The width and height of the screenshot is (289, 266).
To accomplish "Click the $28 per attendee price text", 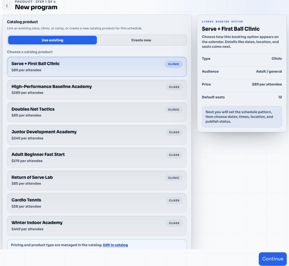I will [x=26, y=206].
